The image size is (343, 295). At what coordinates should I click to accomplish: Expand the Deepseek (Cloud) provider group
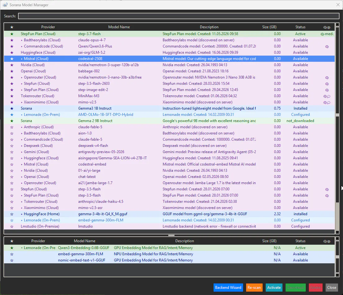point(22,146)
